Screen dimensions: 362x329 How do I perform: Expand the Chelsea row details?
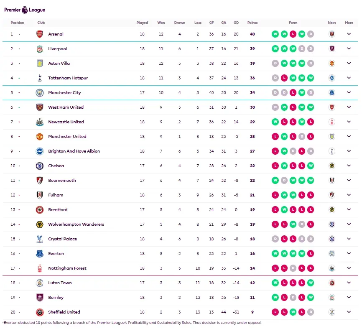(349, 166)
